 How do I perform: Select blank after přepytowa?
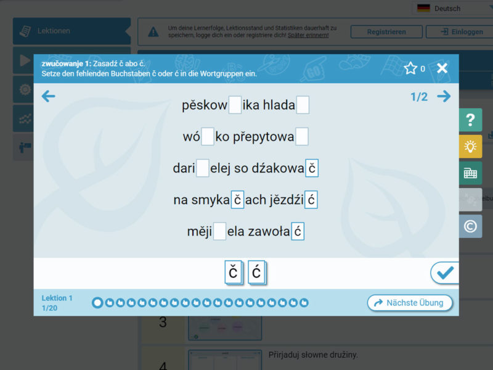tap(302, 136)
